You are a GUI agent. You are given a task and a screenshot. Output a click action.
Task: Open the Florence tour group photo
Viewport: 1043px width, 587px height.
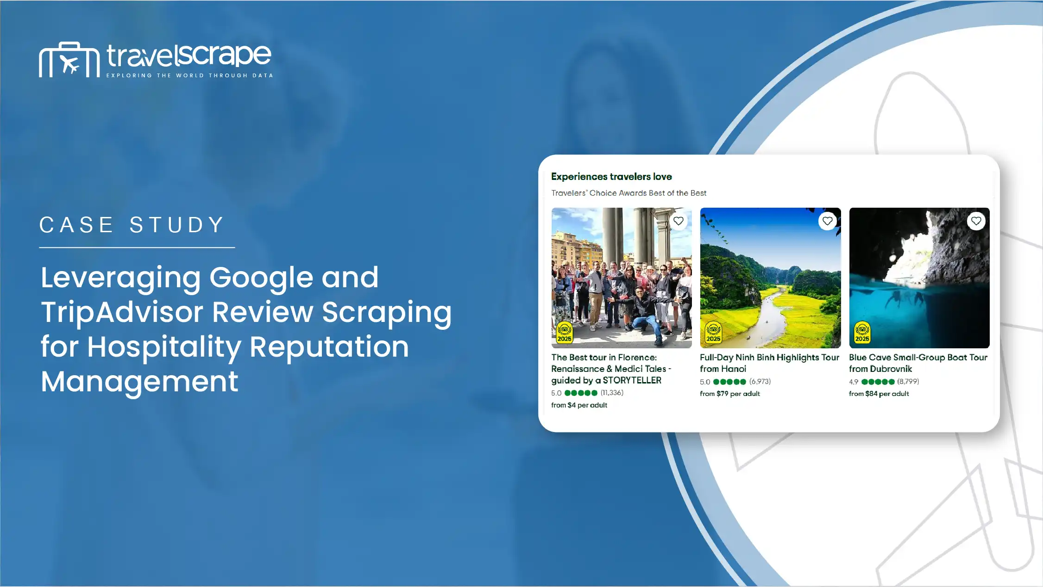tap(621, 278)
